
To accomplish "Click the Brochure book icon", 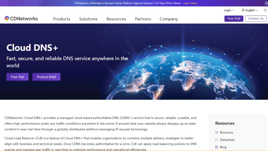I will click(217, 132).
